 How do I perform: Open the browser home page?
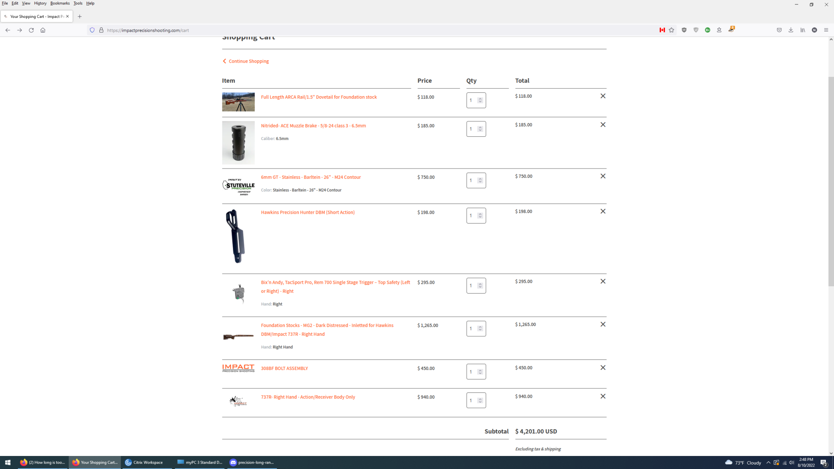(x=43, y=30)
